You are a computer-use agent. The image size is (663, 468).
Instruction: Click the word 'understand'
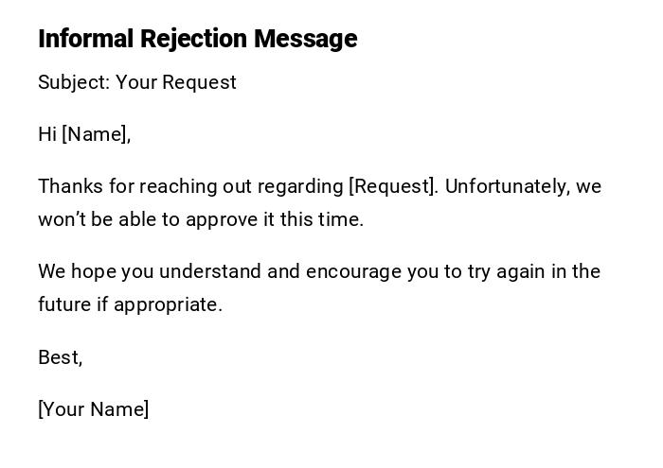[210, 272]
